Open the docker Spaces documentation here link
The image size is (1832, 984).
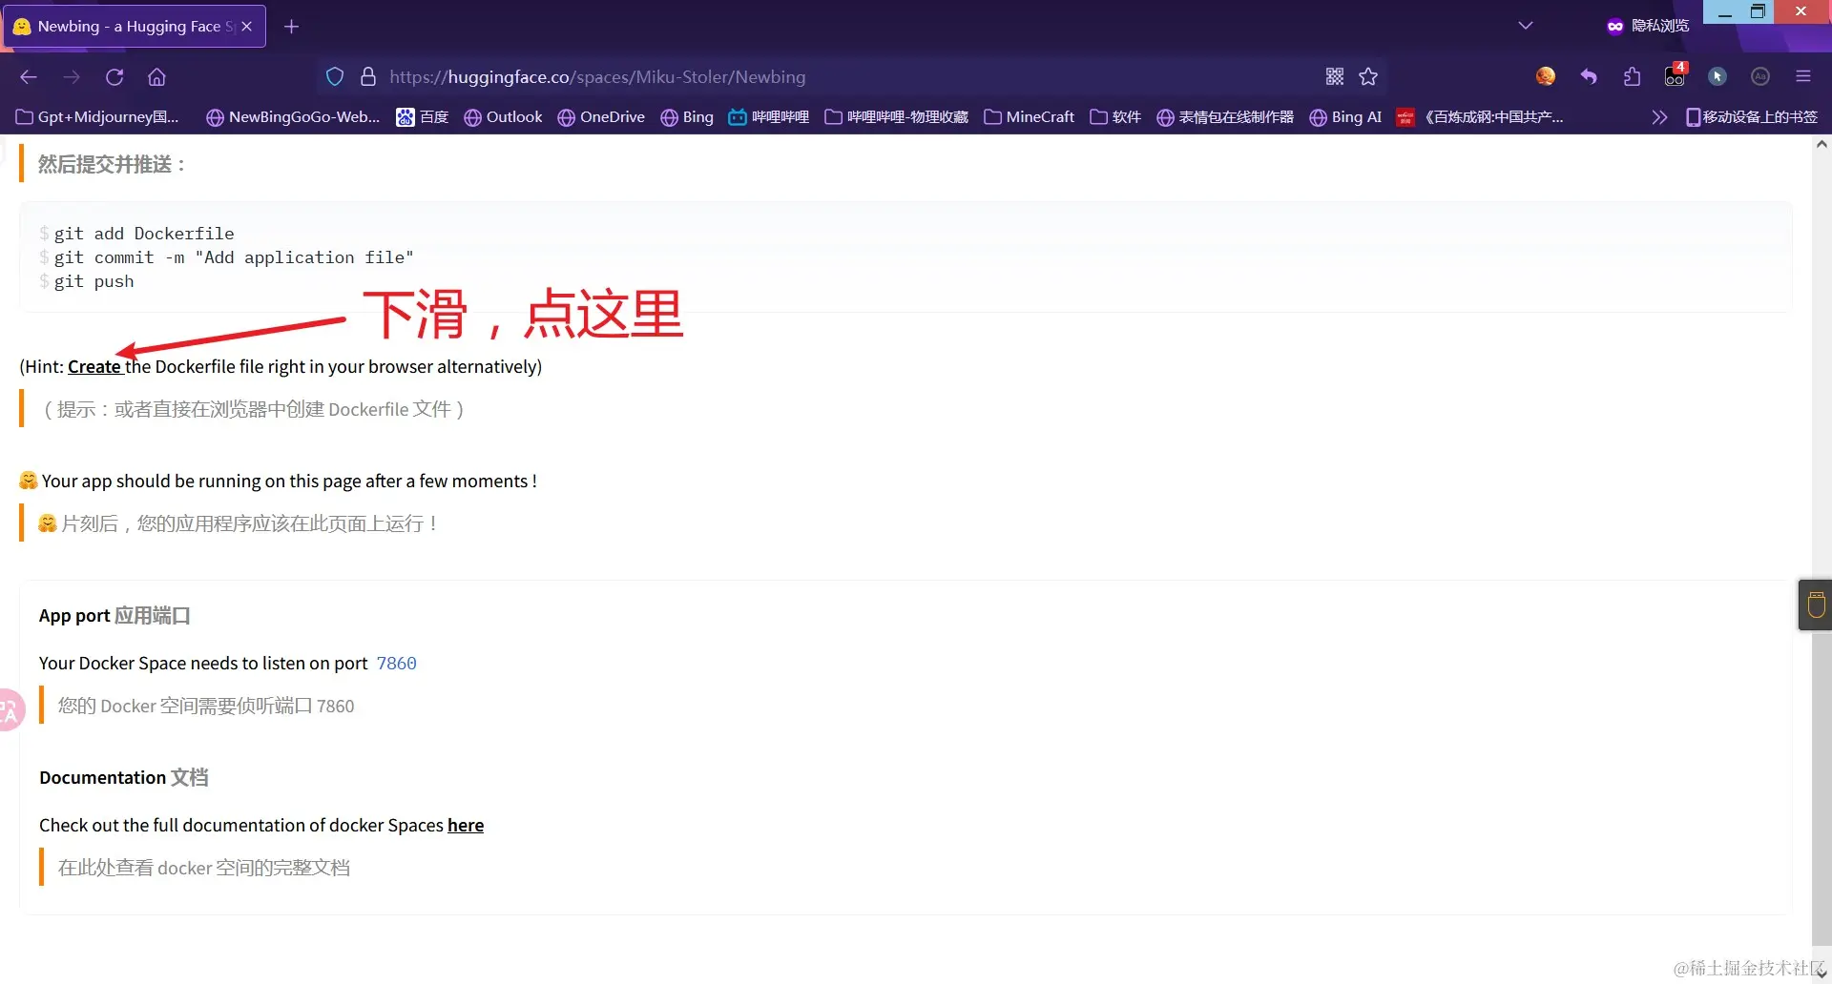tap(466, 826)
